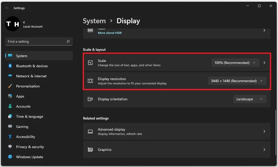Click the Related settings heading
This screenshot has height=167, width=278.
96,118
